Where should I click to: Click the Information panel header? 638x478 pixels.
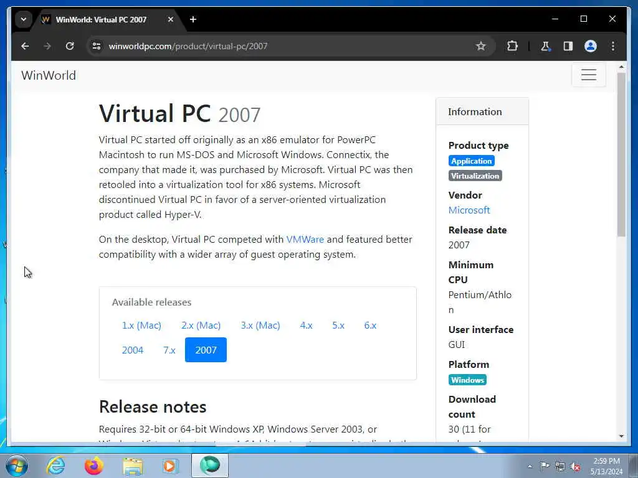(482, 111)
